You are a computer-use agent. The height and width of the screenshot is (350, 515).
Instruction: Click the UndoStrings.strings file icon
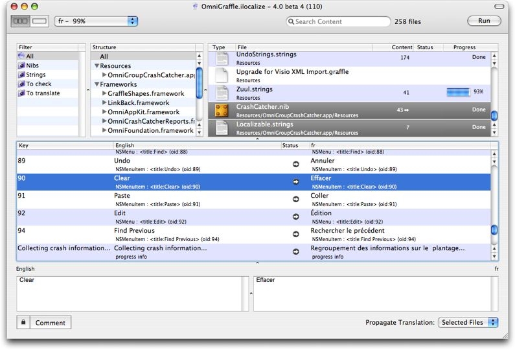click(x=222, y=58)
